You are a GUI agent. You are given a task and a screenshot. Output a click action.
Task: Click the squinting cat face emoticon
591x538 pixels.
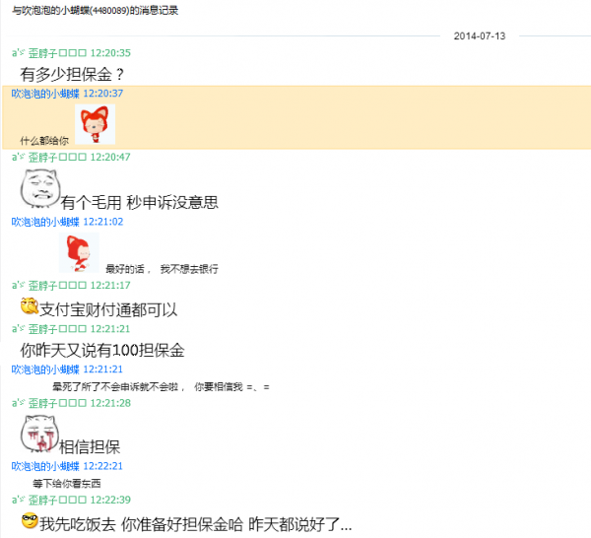40,188
